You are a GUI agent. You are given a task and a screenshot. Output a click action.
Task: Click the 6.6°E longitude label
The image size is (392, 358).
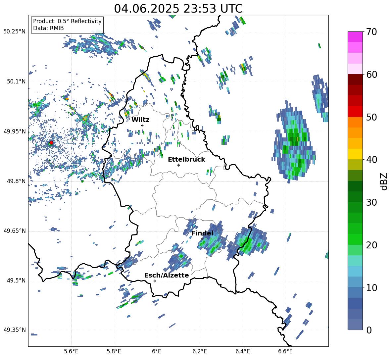[285, 351]
